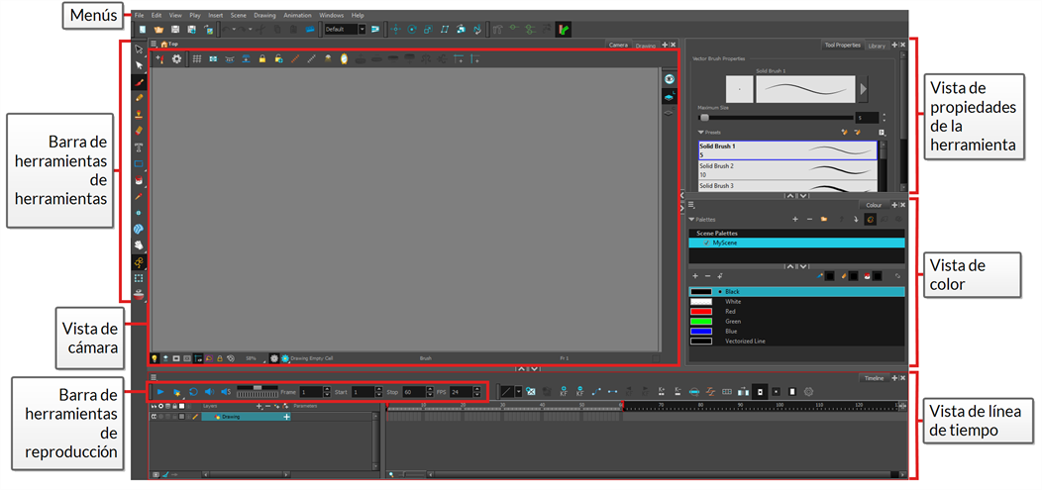
Task: Toggle the Loop playback button
Action: [x=193, y=392]
